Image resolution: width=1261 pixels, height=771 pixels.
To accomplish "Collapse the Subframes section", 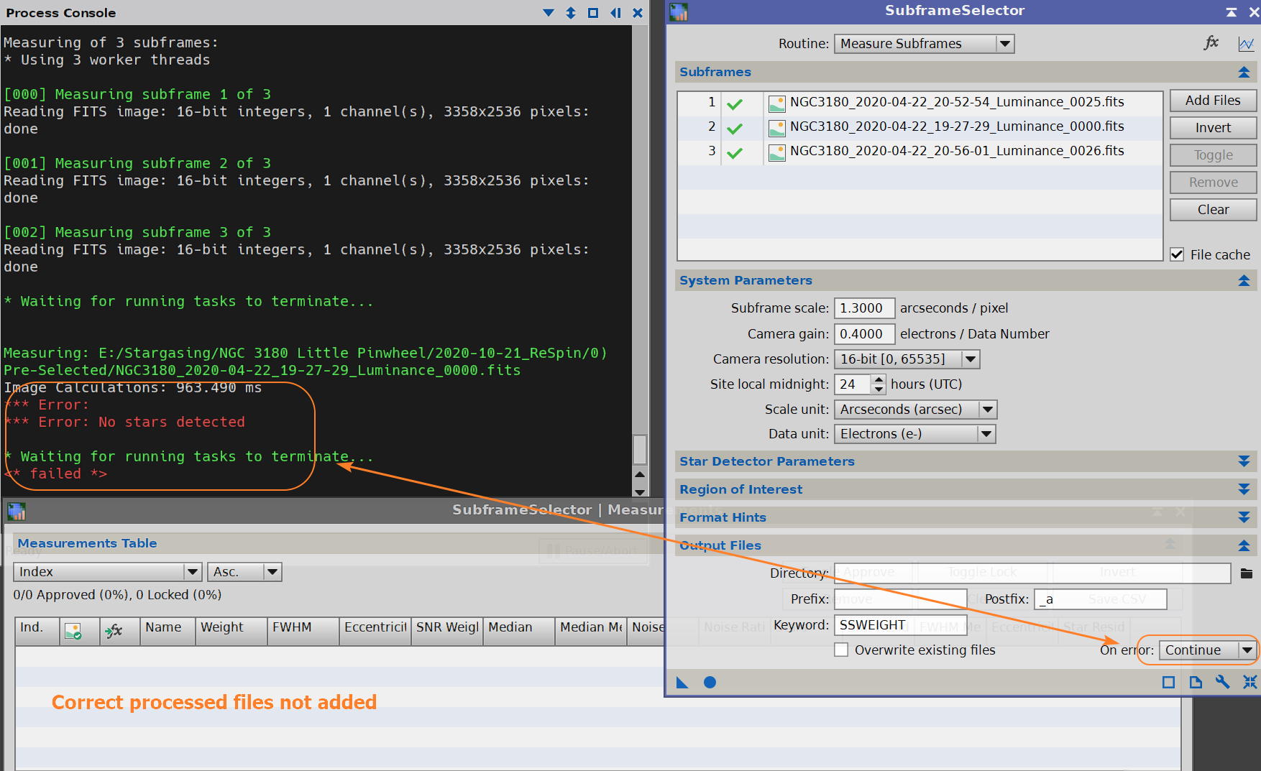I will (x=1244, y=72).
